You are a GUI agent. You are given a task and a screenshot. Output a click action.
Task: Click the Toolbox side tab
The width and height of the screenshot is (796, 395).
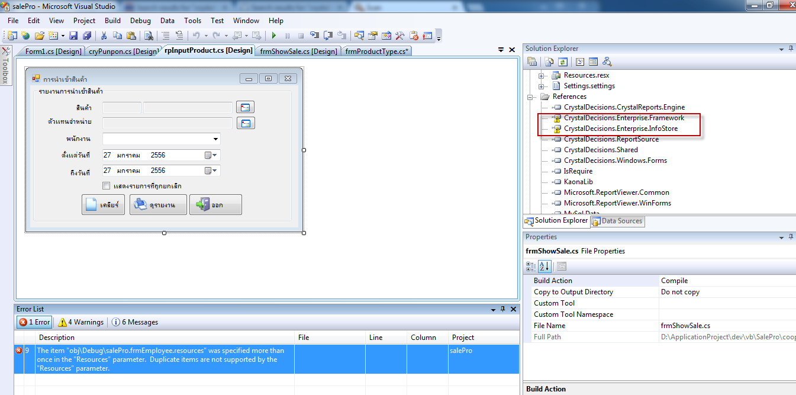pyautogui.click(x=6, y=66)
